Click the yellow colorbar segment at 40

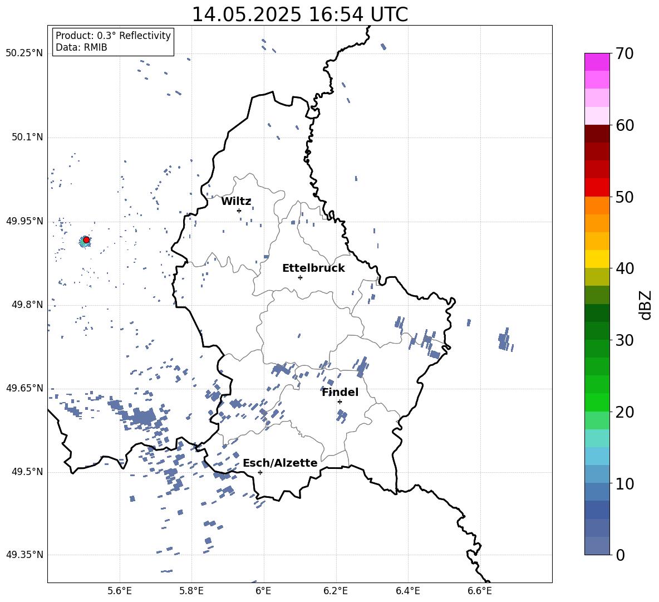[597, 259]
